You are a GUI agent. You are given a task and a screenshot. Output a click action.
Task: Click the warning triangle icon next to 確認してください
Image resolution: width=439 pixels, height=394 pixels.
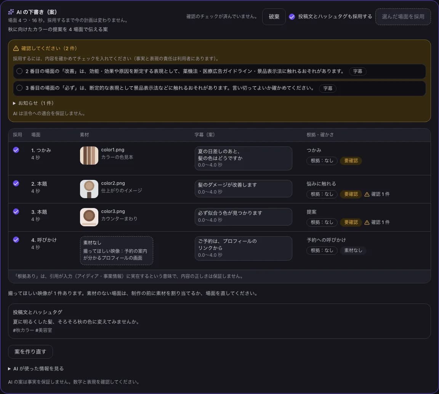(x=16, y=48)
